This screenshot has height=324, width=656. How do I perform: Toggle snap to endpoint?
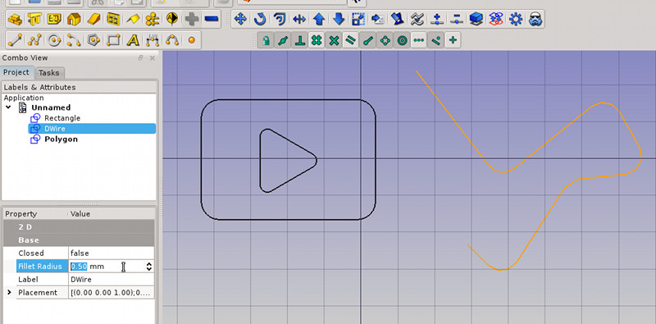click(367, 41)
